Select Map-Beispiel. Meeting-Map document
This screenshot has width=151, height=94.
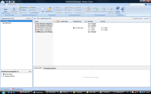point(44,28)
